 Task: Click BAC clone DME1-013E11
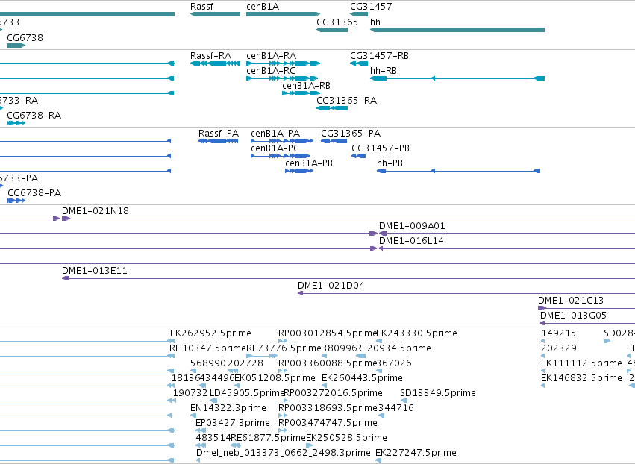tap(348, 278)
